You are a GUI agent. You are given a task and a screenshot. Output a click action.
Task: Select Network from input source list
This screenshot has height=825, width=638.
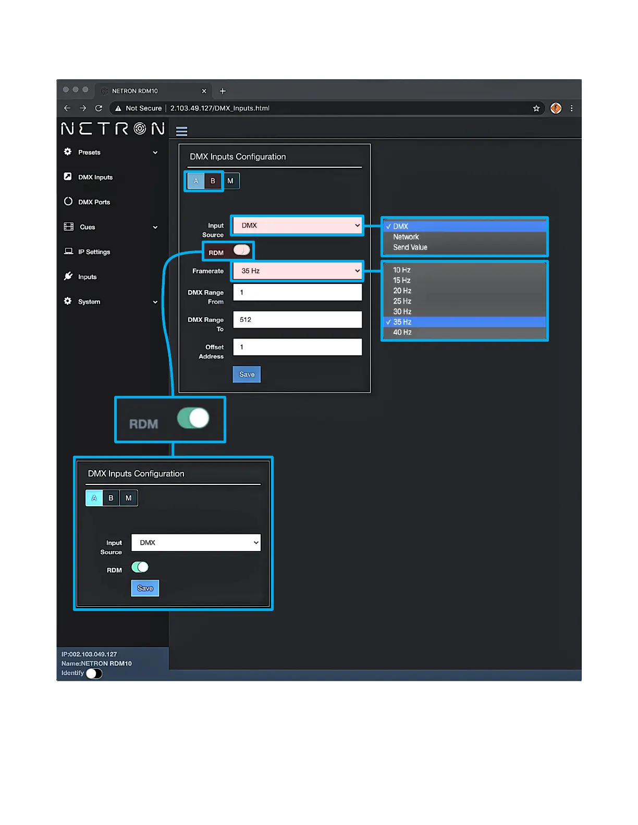406,237
